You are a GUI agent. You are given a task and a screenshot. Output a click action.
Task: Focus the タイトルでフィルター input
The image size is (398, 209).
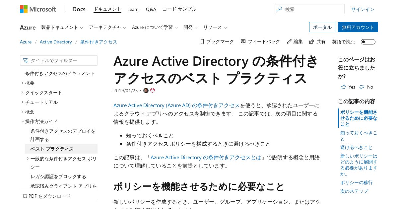click(59, 60)
